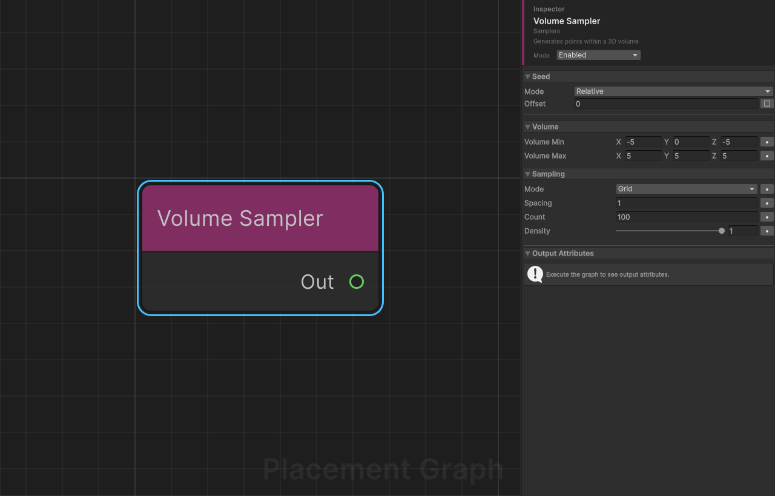Image resolution: width=775 pixels, height=496 pixels.
Task: Open the Sampling Mode dropdown showing Grid
Action: click(x=687, y=189)
